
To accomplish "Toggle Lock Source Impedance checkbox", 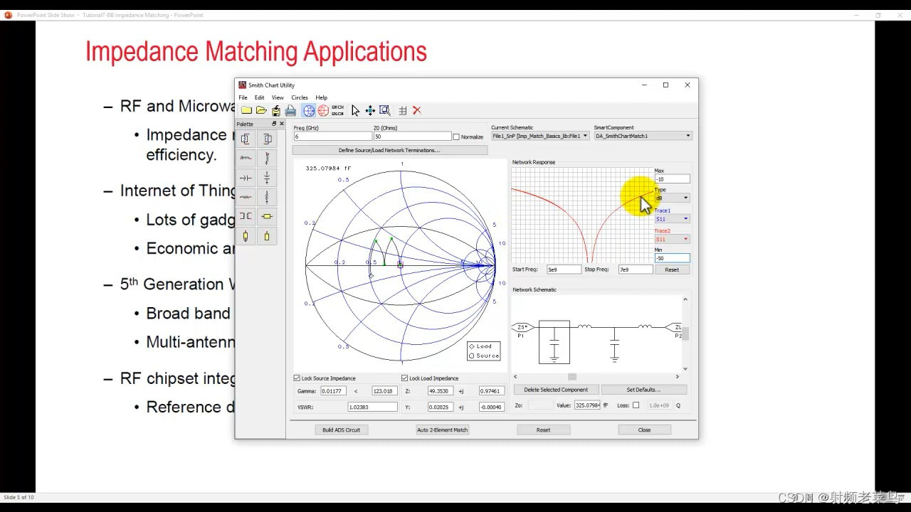I will click(297, 378).
